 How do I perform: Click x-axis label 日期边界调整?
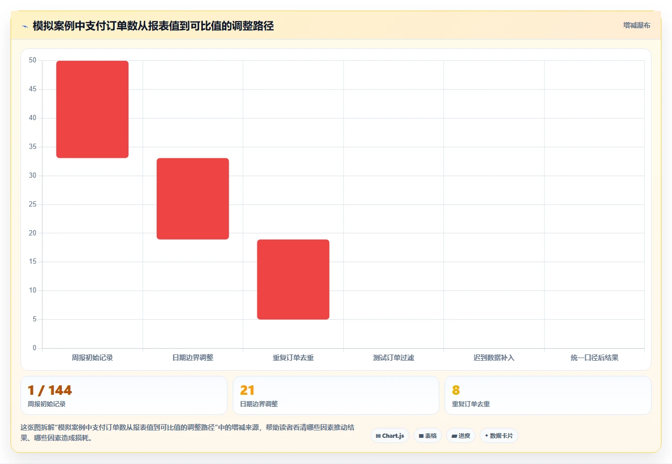(x=193, y=358)
